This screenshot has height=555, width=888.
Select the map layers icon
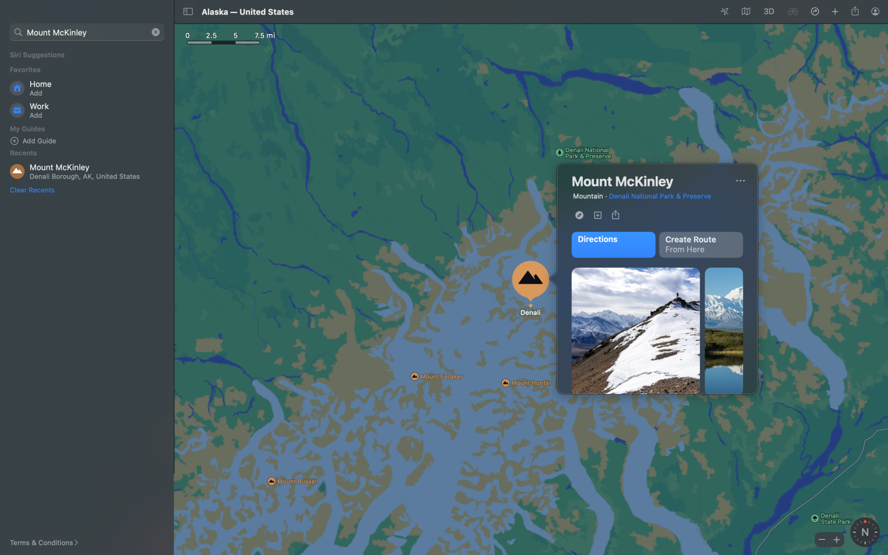point(746,12)
